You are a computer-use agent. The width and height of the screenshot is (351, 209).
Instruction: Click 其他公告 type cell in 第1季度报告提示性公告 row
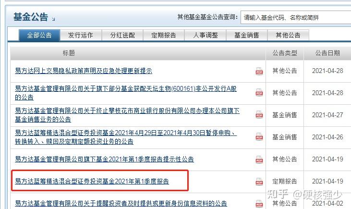[285, 159]
